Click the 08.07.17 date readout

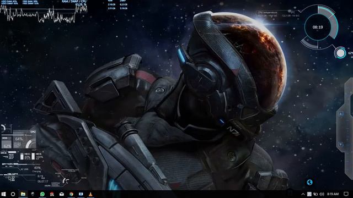pos(43,182)
